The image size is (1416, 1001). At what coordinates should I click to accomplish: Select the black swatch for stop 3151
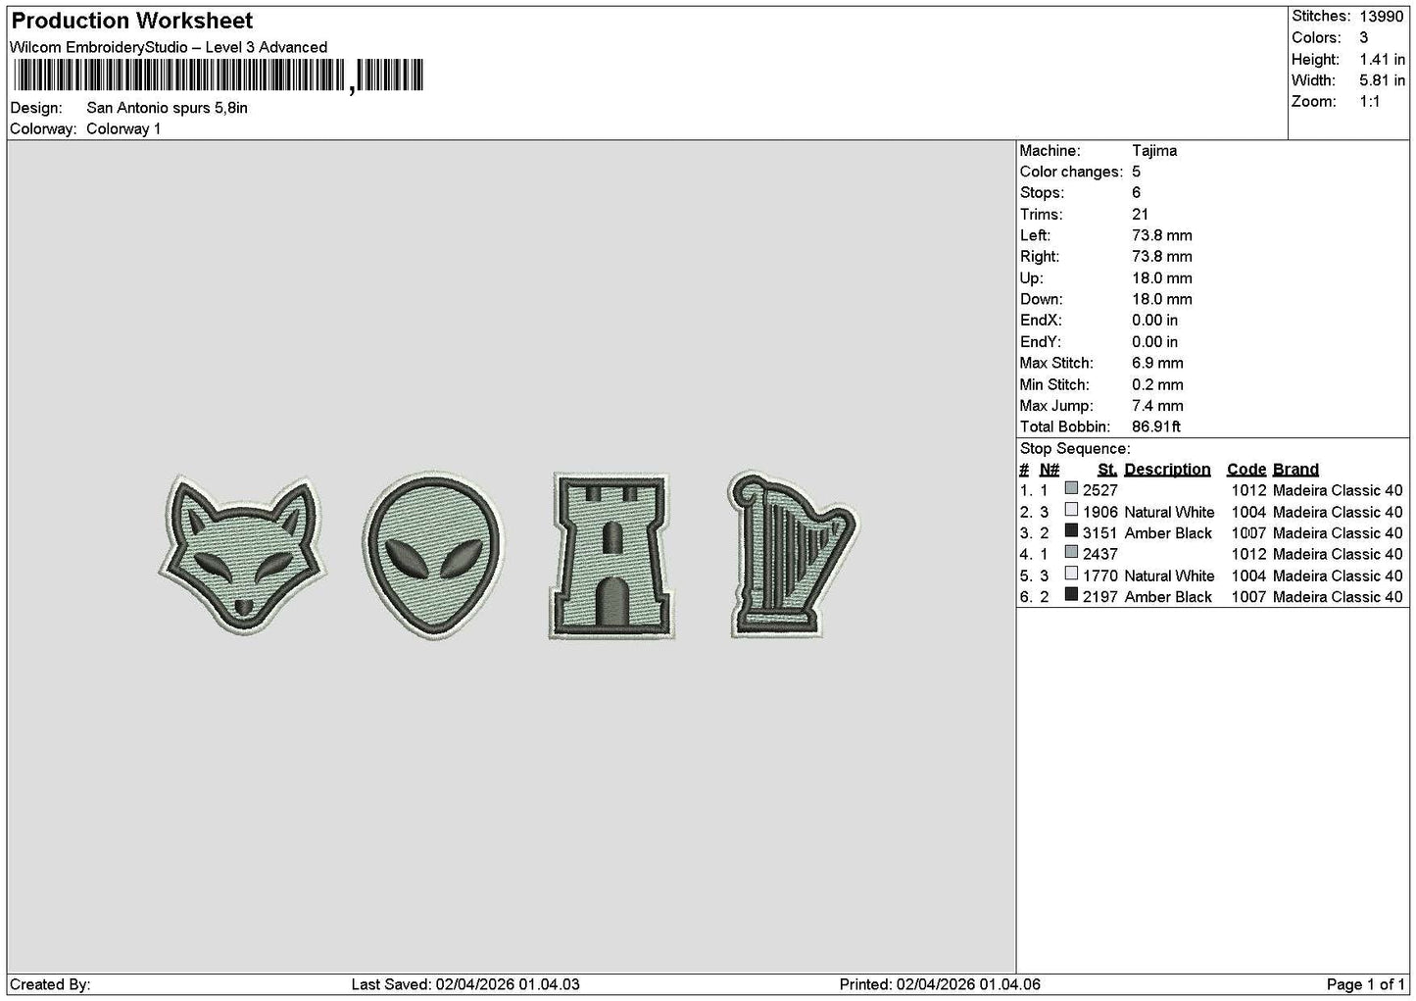(x=1071, y=532)
